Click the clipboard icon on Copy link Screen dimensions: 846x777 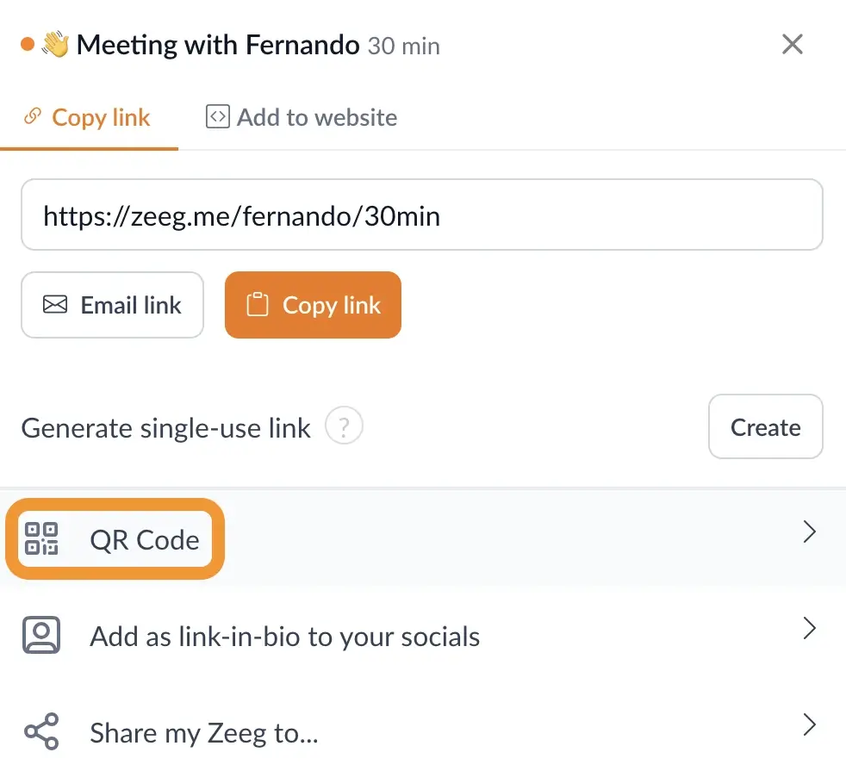258,305
